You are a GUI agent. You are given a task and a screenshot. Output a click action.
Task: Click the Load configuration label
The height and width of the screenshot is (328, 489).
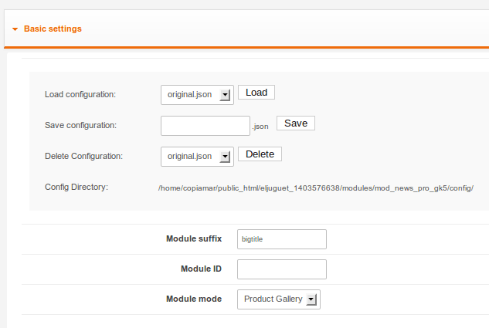(x=80, y=94)
